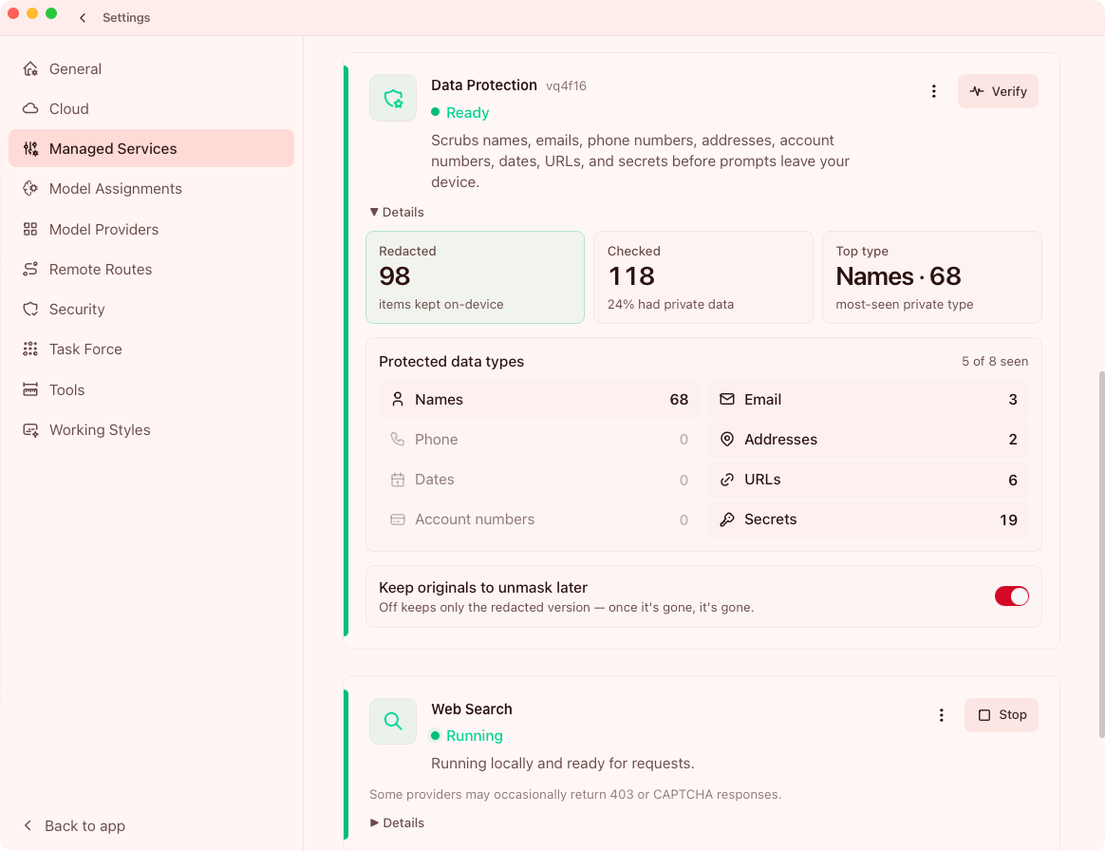The height and width of the screenshot is (851, 1105).
Task: Open Task Force settings page
Action: (x=151, y=349)
